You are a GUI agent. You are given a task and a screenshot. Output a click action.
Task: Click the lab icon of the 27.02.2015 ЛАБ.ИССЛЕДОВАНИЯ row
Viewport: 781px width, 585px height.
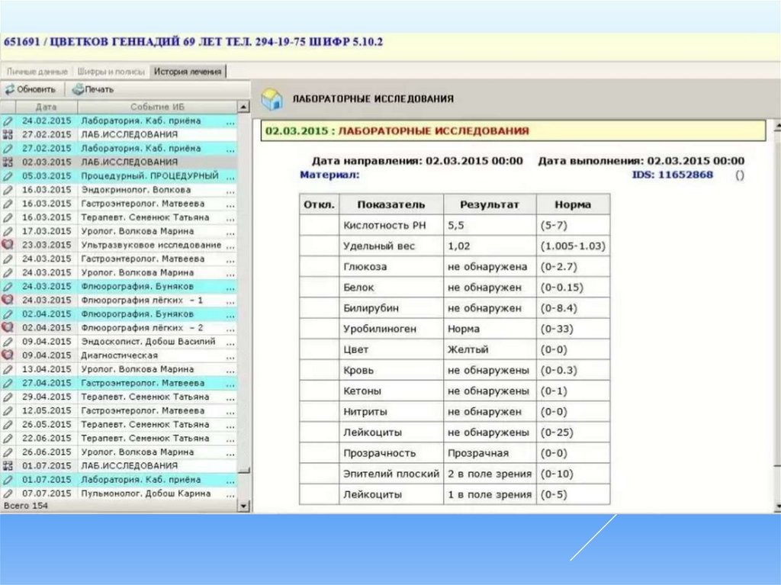coord(8,134)
